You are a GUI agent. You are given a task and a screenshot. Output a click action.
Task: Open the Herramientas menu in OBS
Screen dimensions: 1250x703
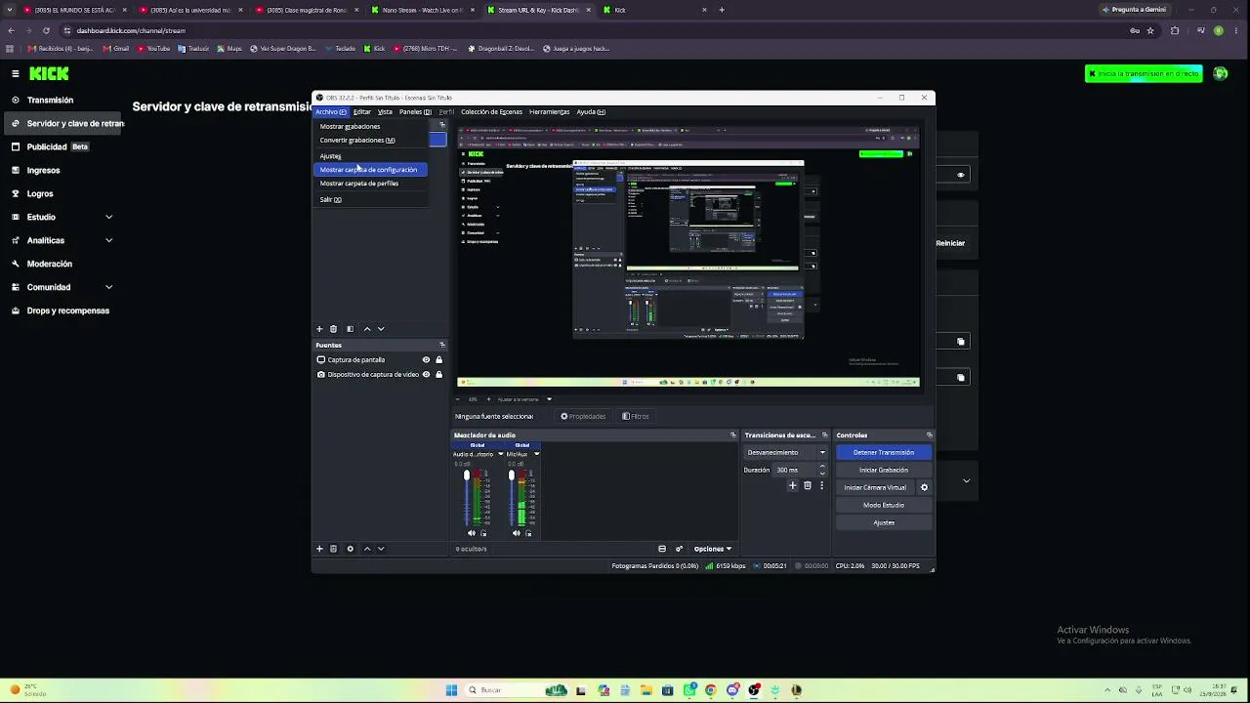(549, 112)
